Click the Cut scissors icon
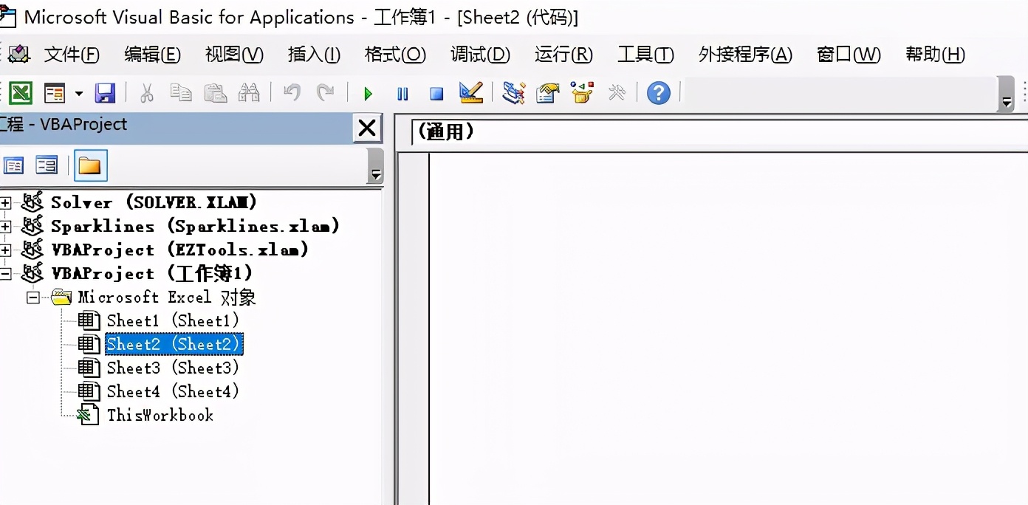Screen dimensions: 1028x505 (x=146, y=93)
